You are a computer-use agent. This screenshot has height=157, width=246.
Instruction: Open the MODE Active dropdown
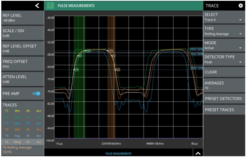tap(224, 45)
